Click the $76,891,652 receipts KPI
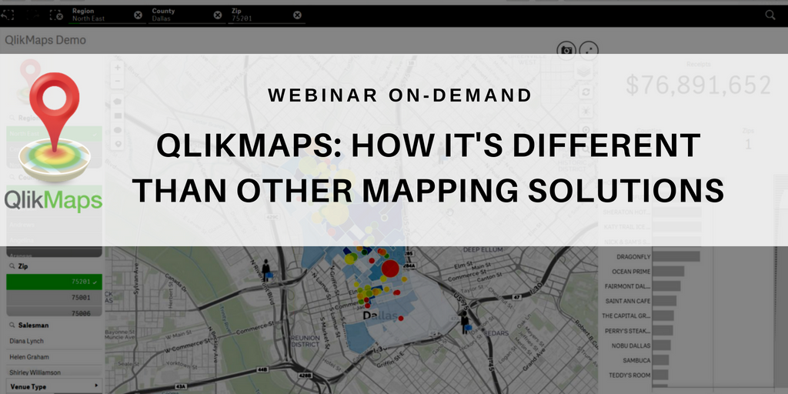Screen dimensions: 788x394 [698, 85]
